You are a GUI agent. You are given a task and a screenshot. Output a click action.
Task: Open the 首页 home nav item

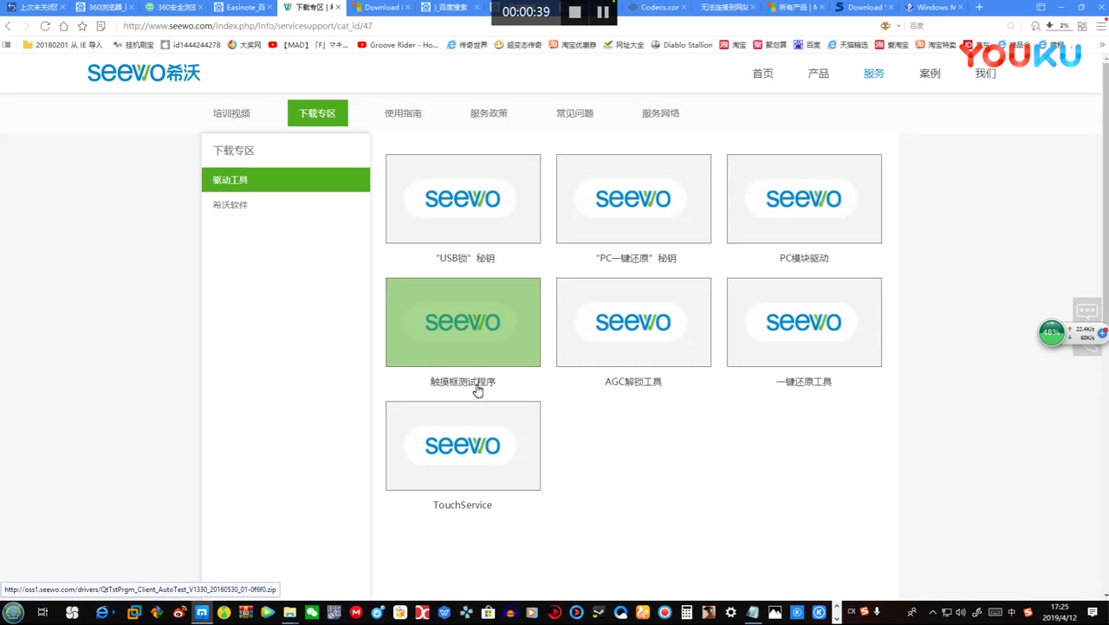tap(762, 74)
